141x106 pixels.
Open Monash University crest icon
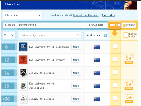point(23,73)
